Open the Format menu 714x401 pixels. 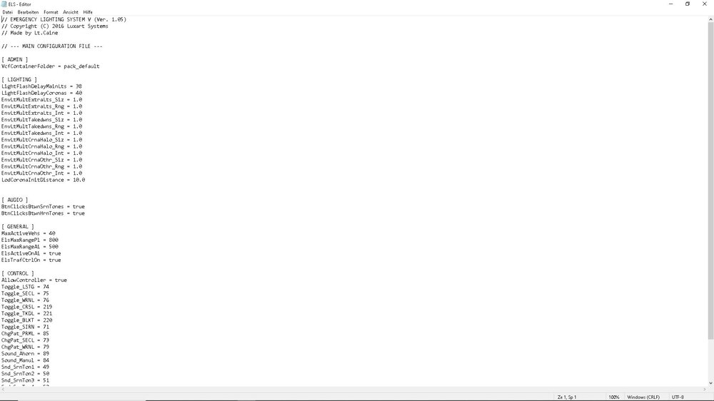[51, 12]
